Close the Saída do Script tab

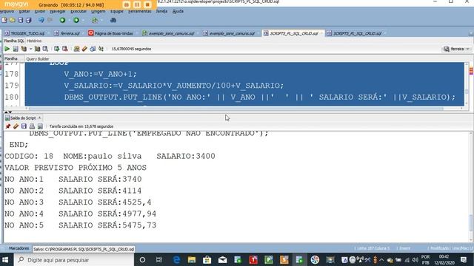click(x=39, y=117)
